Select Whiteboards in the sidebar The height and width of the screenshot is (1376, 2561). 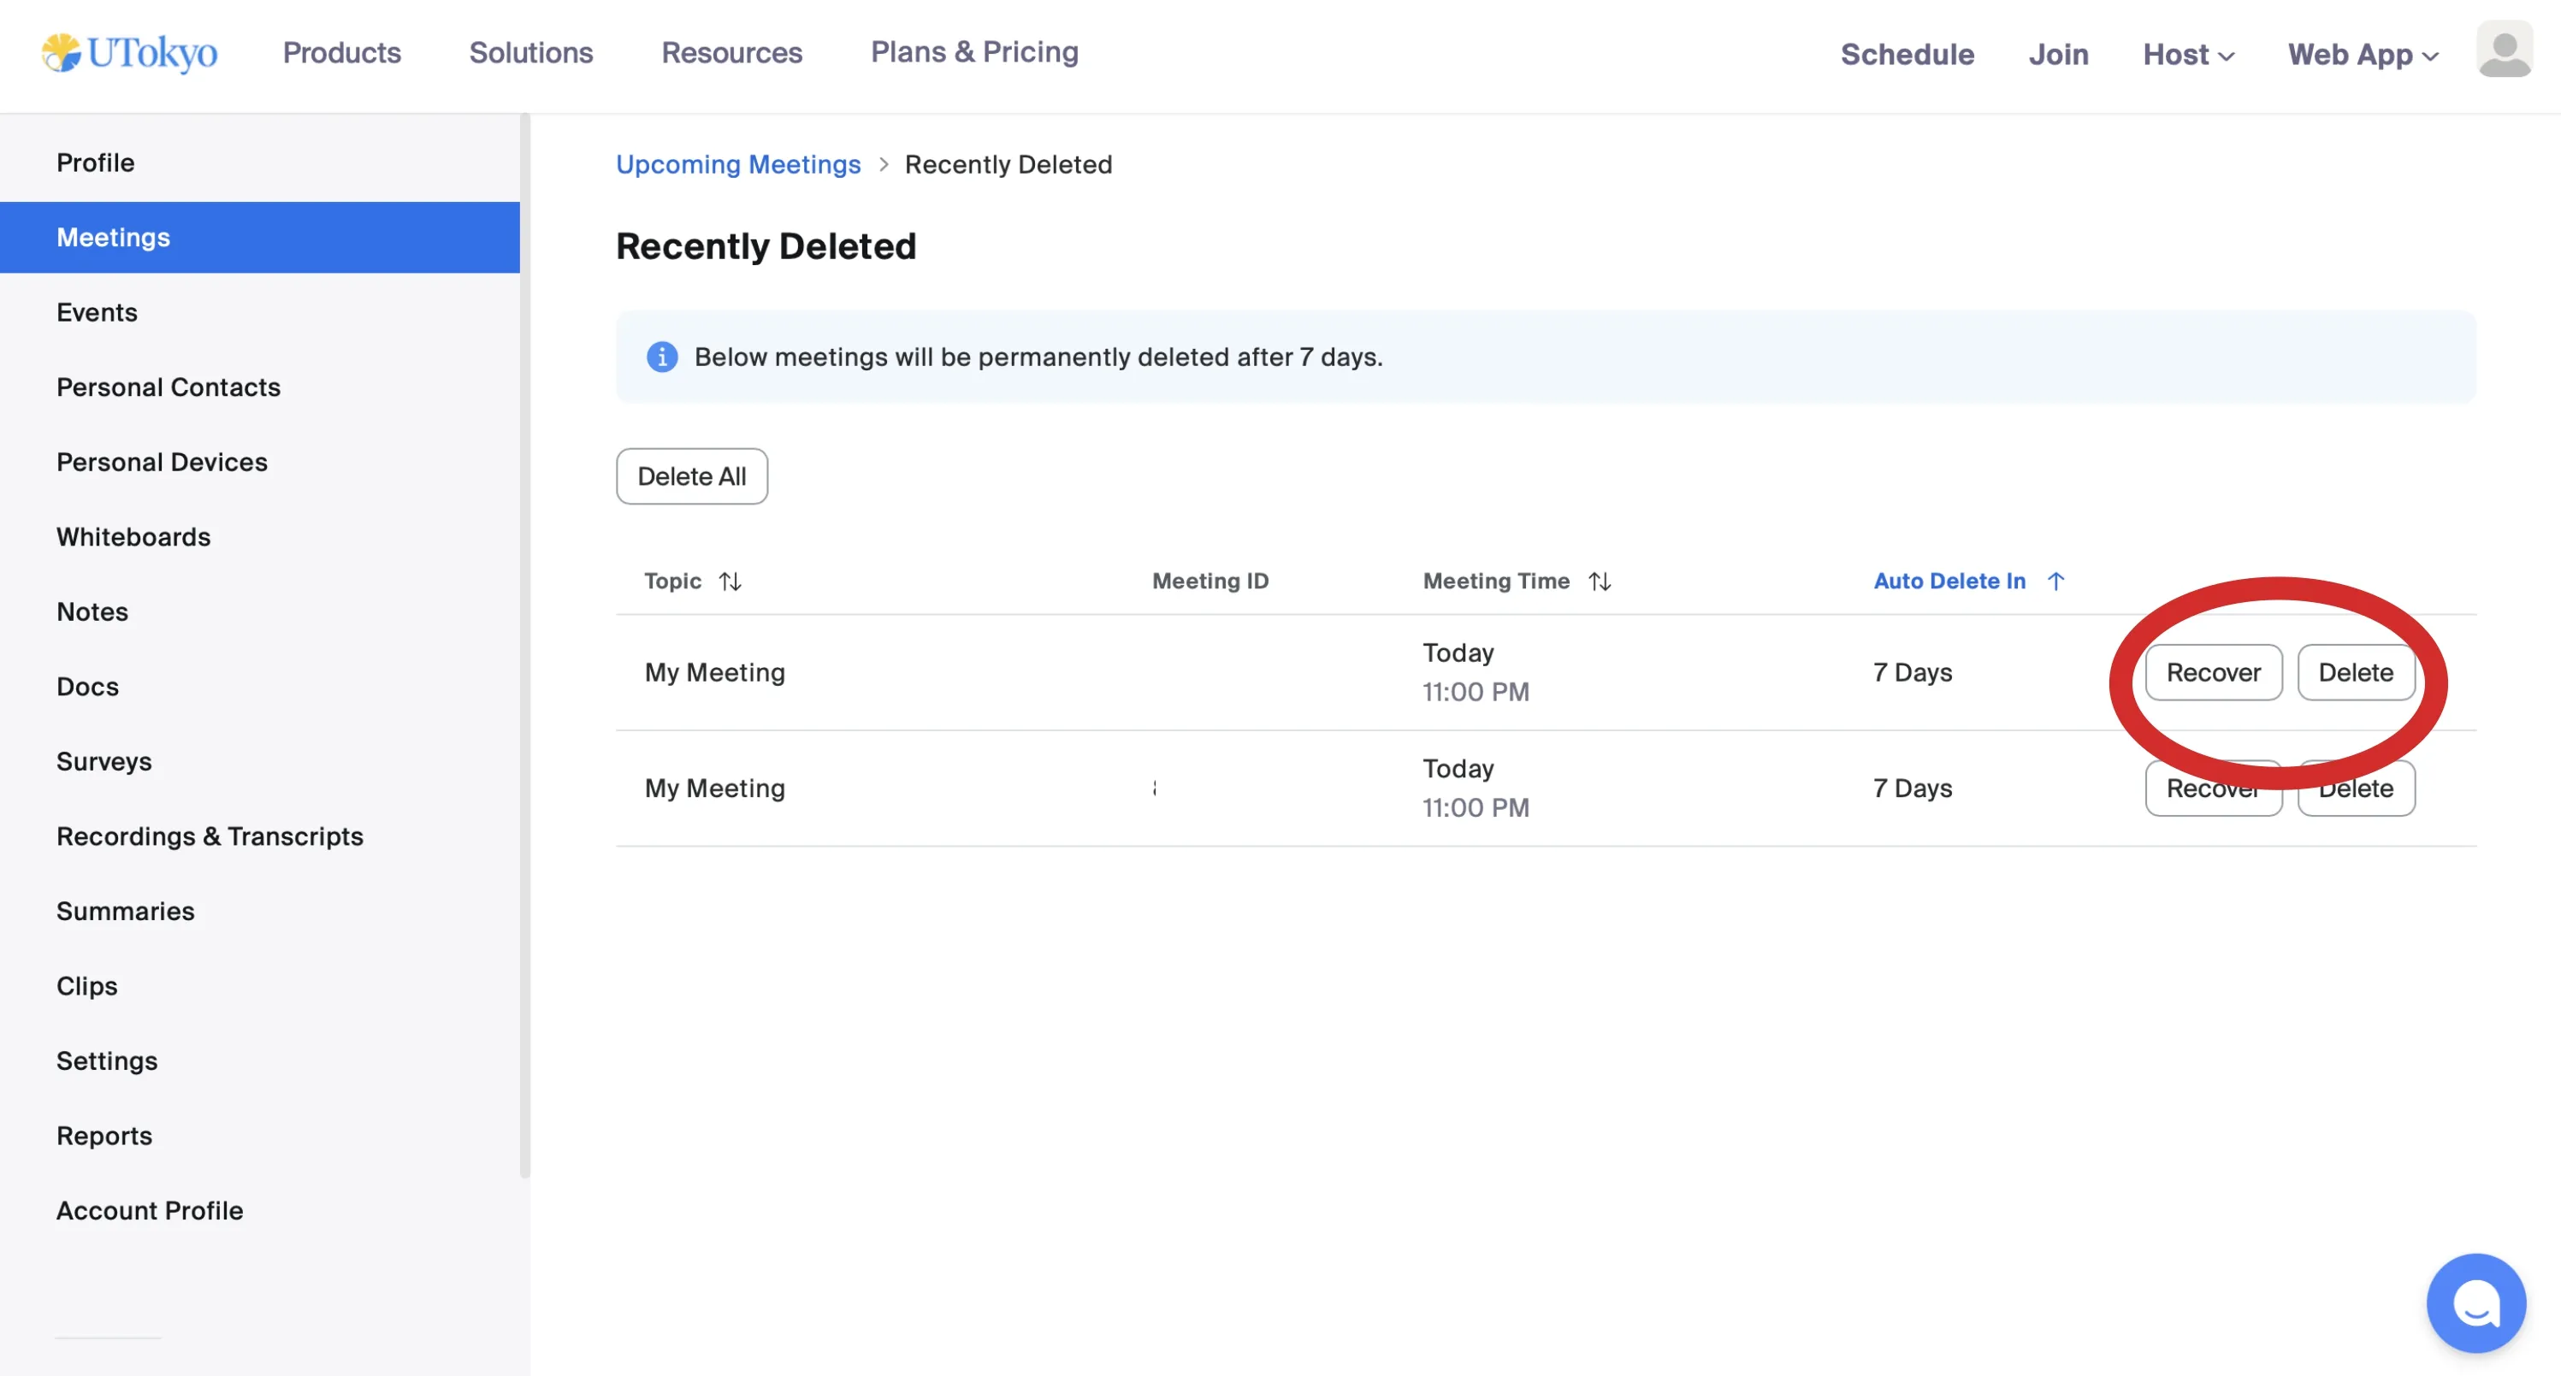tap(133, 537)
